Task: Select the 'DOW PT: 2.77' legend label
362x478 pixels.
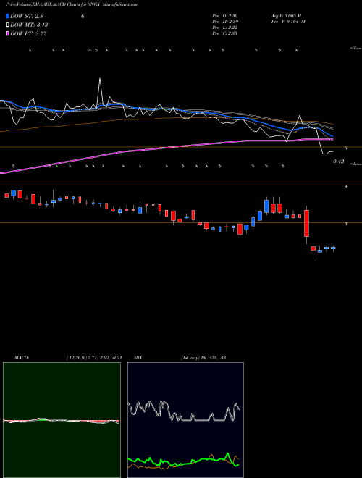Action: (x=28, y=33)
